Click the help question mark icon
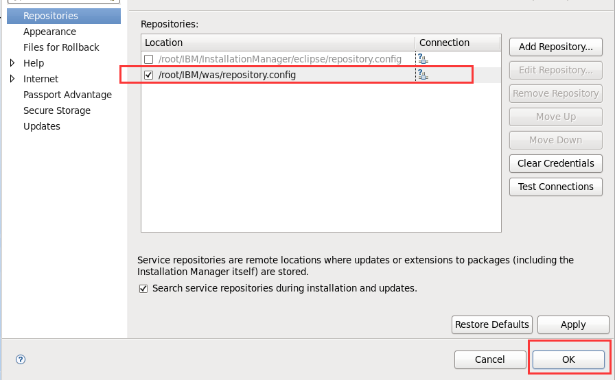The height and width of the screenshot is (380, 615). pos(21,359)
